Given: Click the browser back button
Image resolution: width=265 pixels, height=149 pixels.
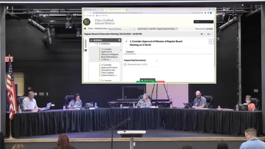Looking at the screenshot, I should [x=85, y=13].
